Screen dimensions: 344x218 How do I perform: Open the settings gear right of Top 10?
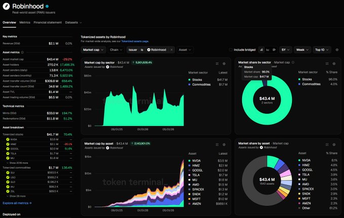(x=337, y=50)
